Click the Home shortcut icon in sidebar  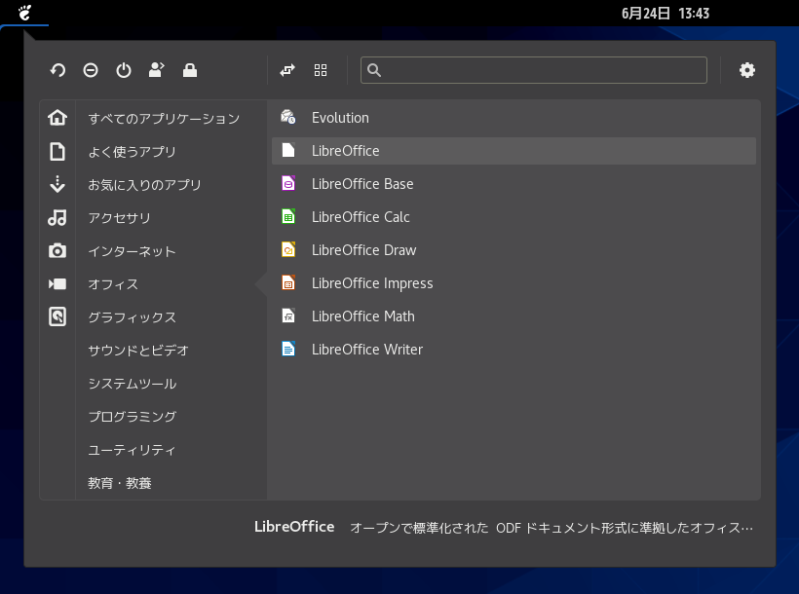57,118
